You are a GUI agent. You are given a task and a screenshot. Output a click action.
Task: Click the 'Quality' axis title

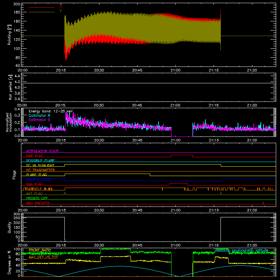tap(9, 227)
